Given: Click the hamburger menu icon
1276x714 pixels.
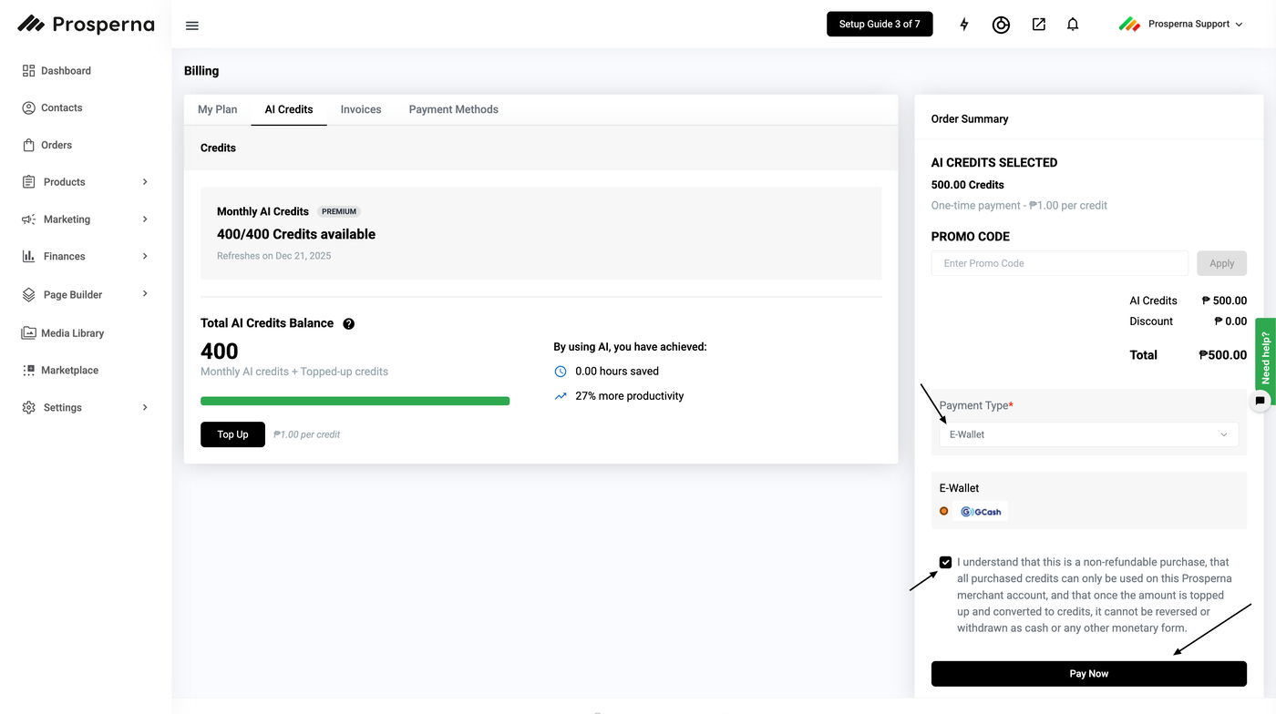Looking at the screenshot, I should pos(191,25).
